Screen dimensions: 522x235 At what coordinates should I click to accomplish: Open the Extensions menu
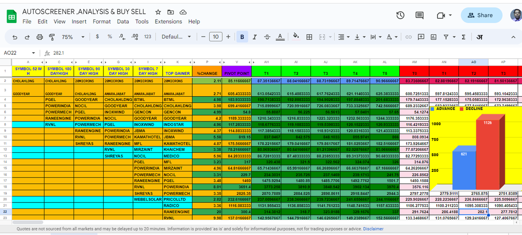[x=168, y=21]
